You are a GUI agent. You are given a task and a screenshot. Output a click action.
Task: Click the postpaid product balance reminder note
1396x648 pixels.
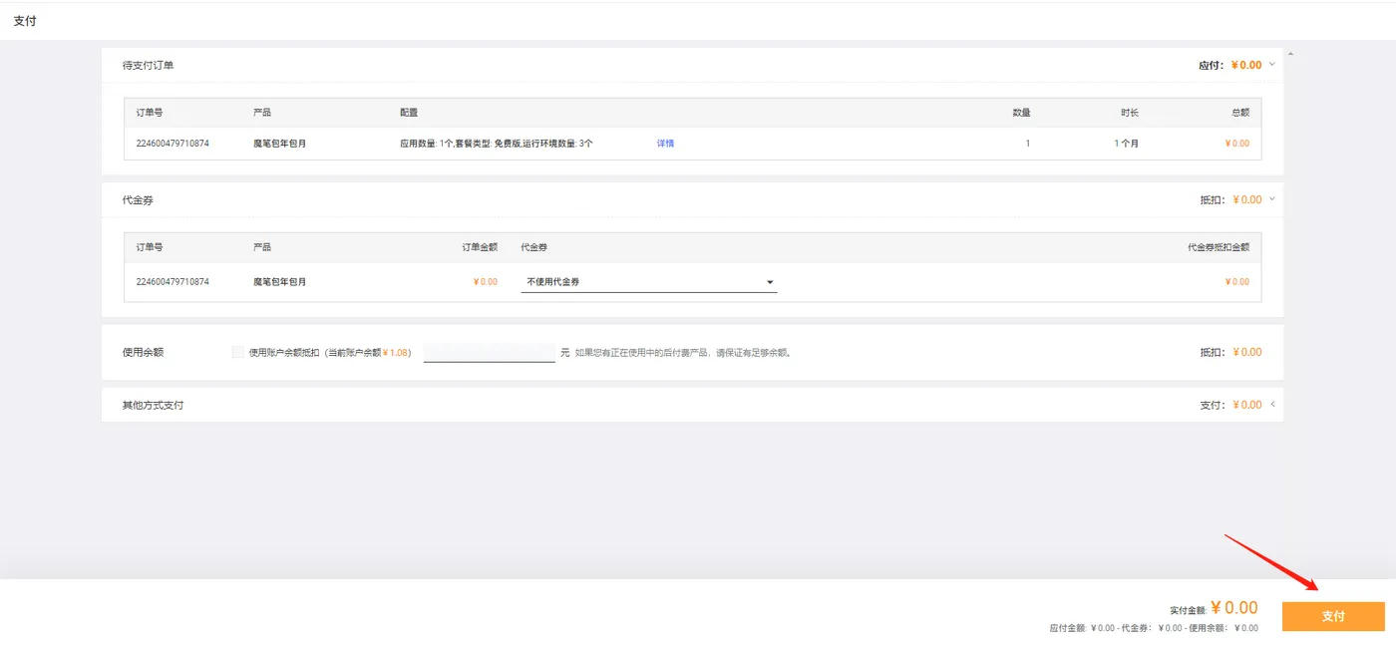tap(683, 352)
